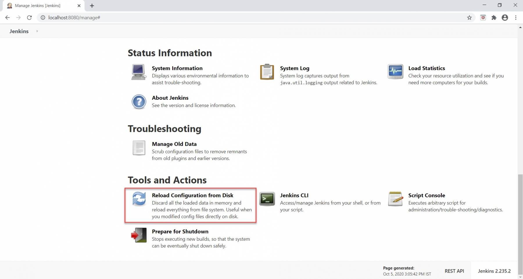Open the Load Statistics monitor icon
Image resolution: width=523 pixels, height=279 pixels.
coord(395,72)
